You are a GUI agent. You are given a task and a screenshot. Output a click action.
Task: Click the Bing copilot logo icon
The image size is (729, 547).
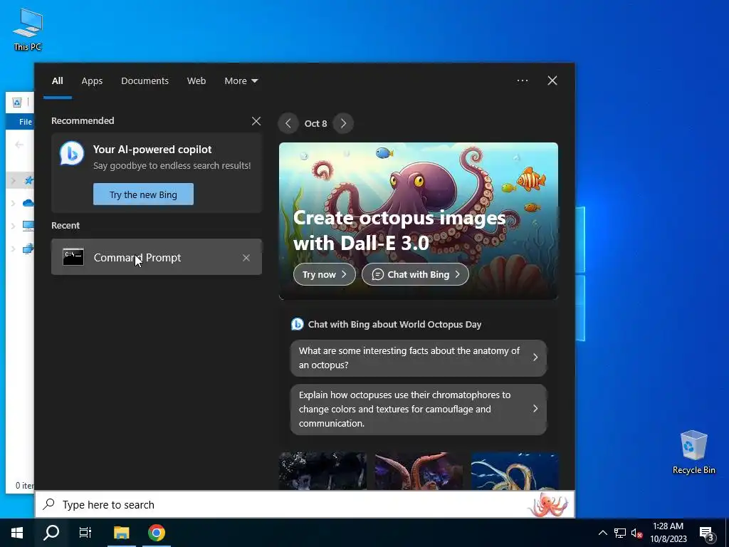72,153
